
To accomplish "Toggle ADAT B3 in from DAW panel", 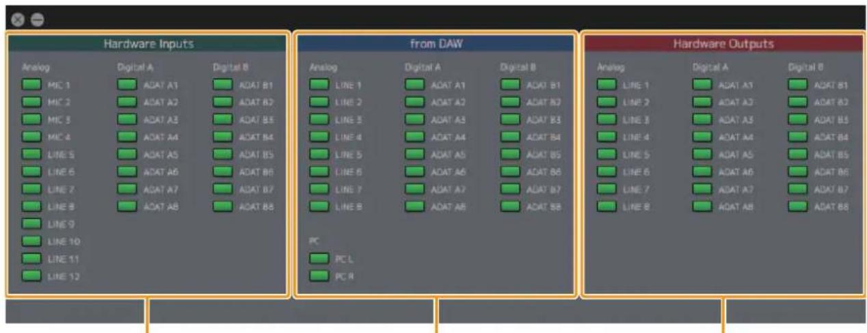I will (x=511, y=120).
